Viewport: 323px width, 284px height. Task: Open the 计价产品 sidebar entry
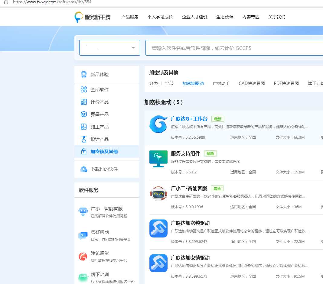pyautogui.click(x=107, y=102)
